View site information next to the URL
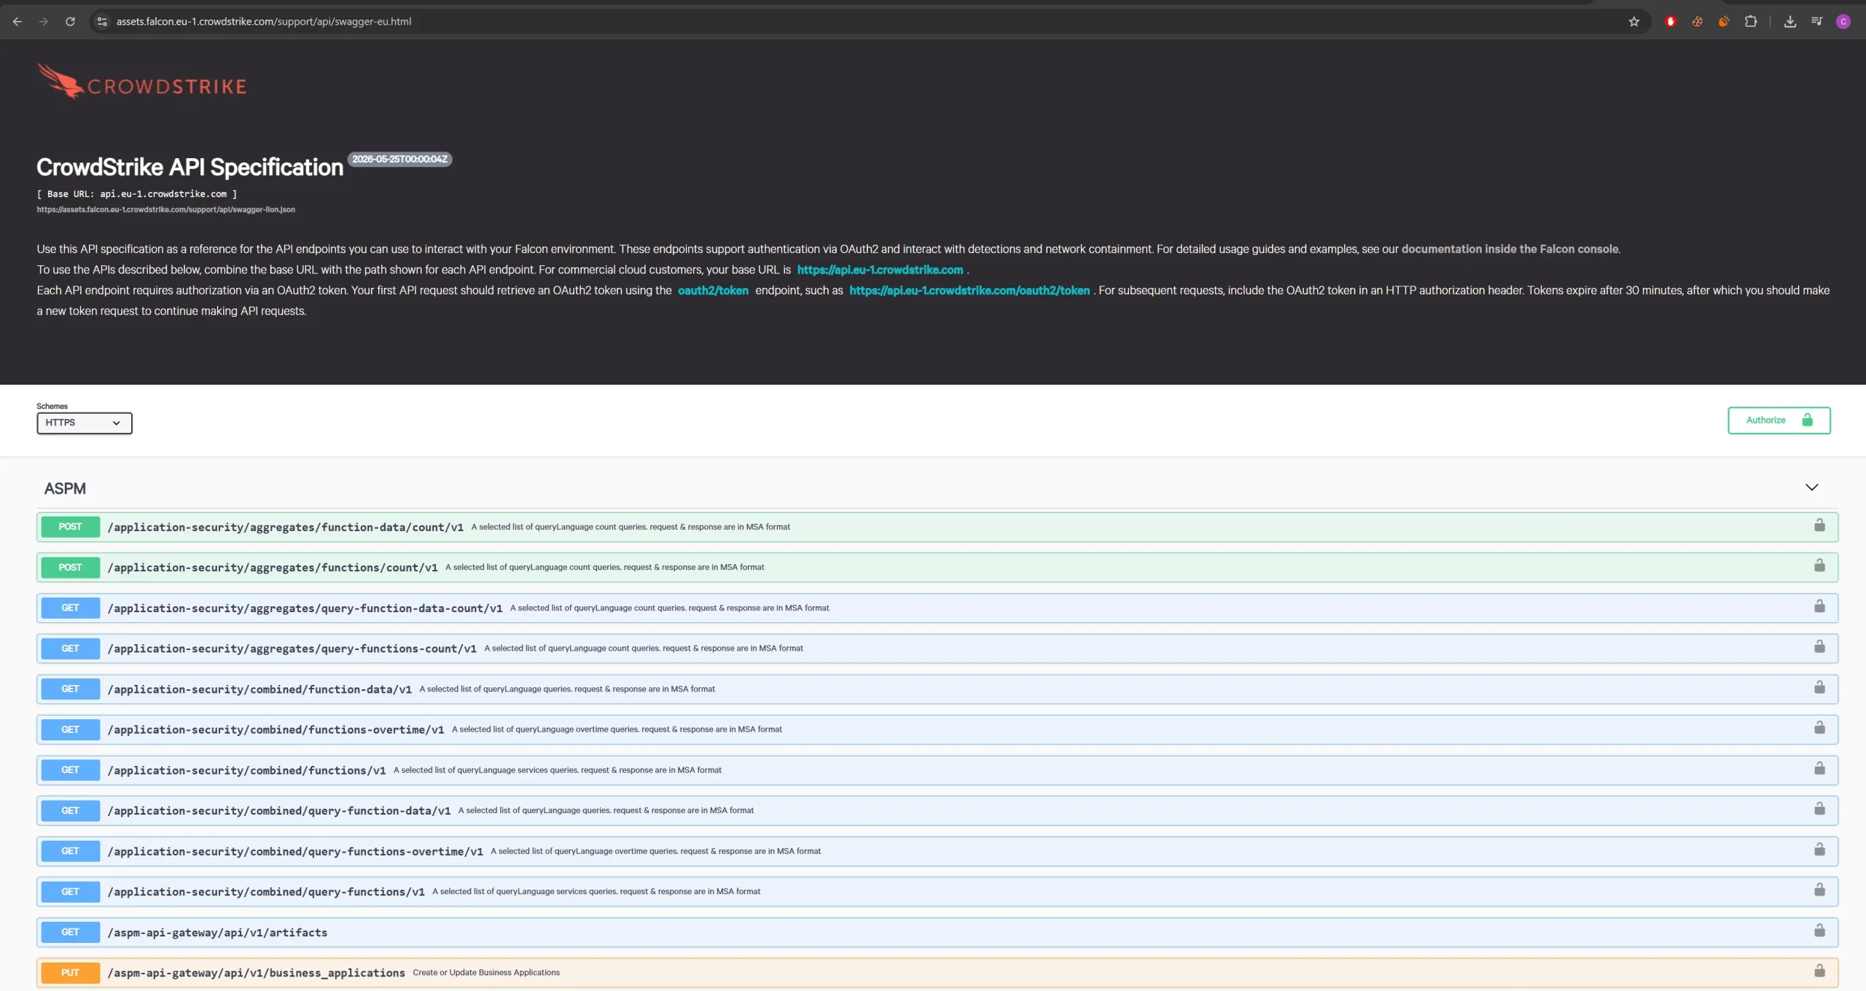 point(102,22)
